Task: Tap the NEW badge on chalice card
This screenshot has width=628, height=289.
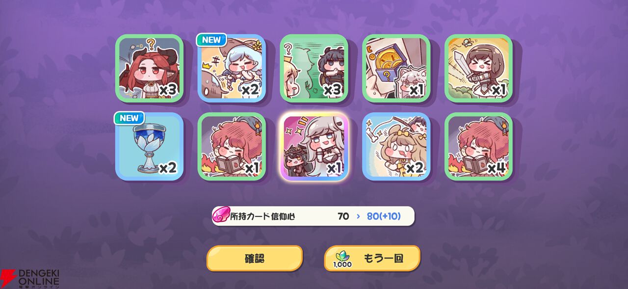Action: [130, 118]
